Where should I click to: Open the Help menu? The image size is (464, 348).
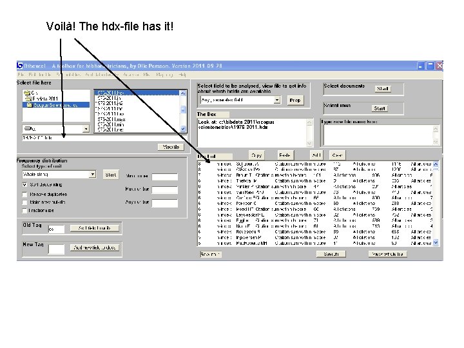(x=182, y=75)
